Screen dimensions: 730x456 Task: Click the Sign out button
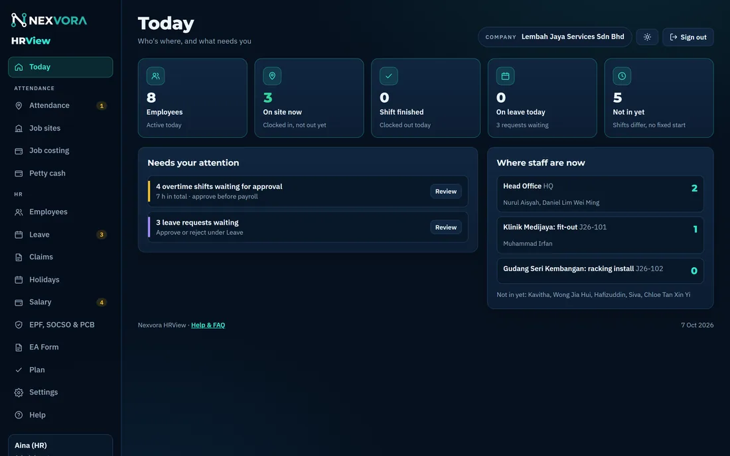click(688, 37)
